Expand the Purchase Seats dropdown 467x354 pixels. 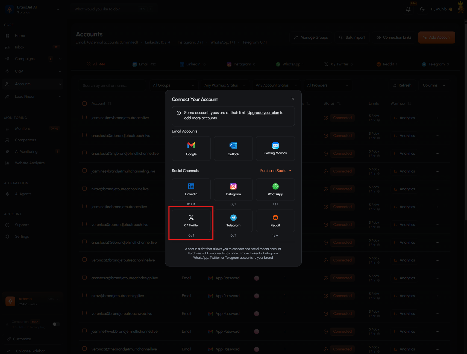pyautogui.click(x=275, y=171)
